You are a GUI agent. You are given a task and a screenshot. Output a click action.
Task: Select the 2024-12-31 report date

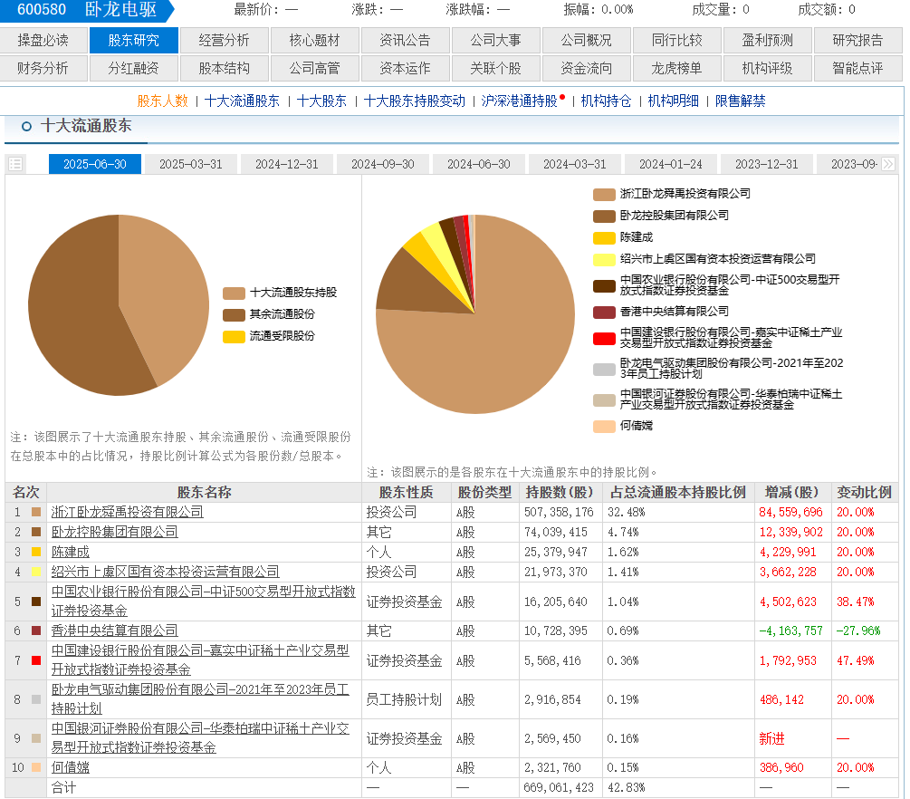(287, 164)
